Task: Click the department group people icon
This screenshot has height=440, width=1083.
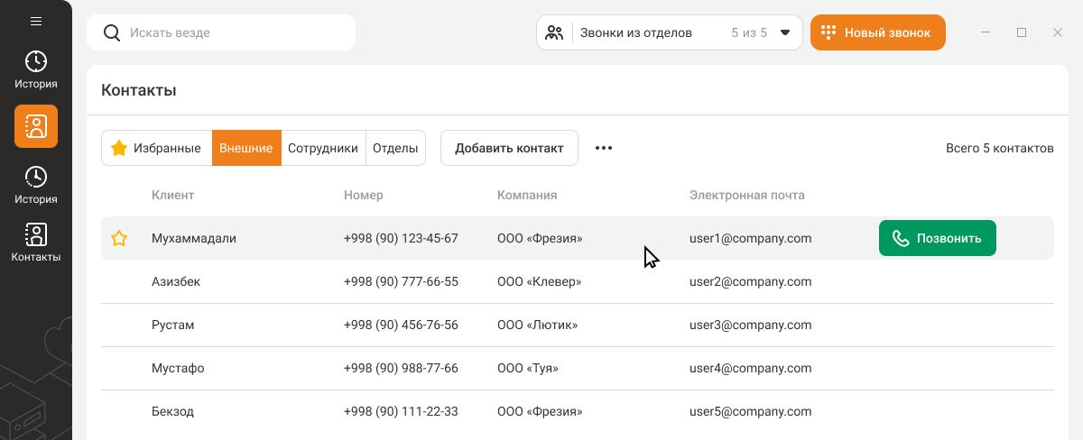Action: (555, 32)
